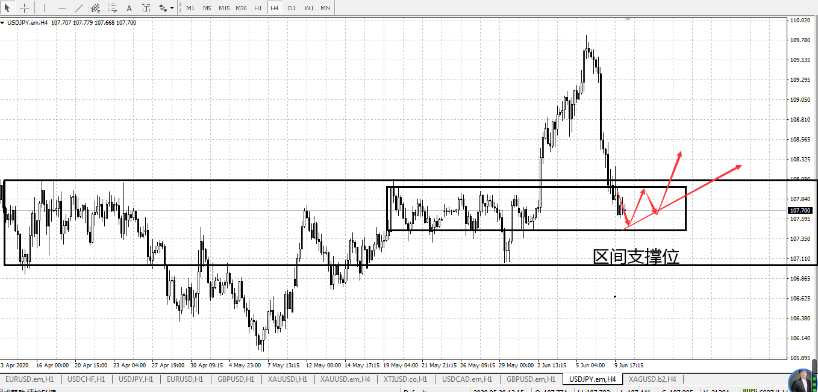Switch chart to M15 timeframe
Viewport: 818px width, 392px height.
[x=224, y=8]
